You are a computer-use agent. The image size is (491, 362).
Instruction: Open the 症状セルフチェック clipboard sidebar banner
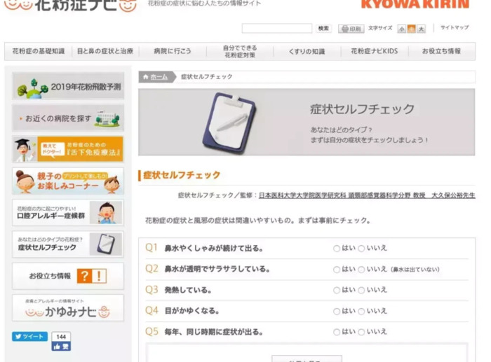[x=68, y=244]
